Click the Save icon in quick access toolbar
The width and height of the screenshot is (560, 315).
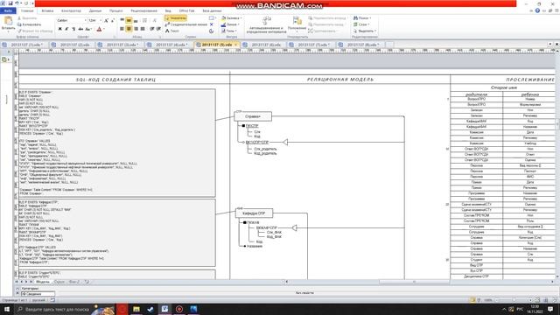coord(10,3)
